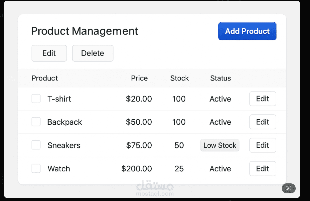Viewport: 310px width, 201px height.
Task: Tick the Sneakers row checkbox
Action: pos(36,145)
